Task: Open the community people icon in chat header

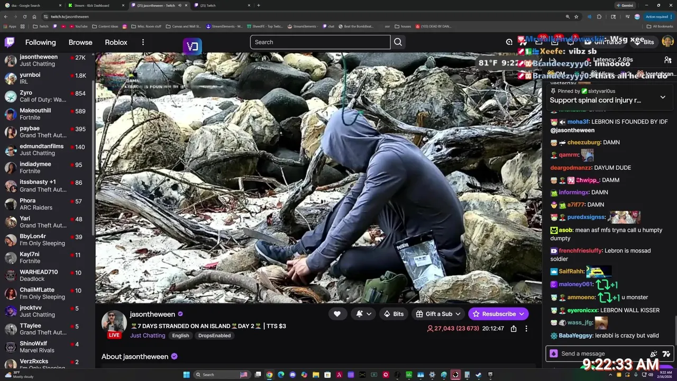Action: 667,60
